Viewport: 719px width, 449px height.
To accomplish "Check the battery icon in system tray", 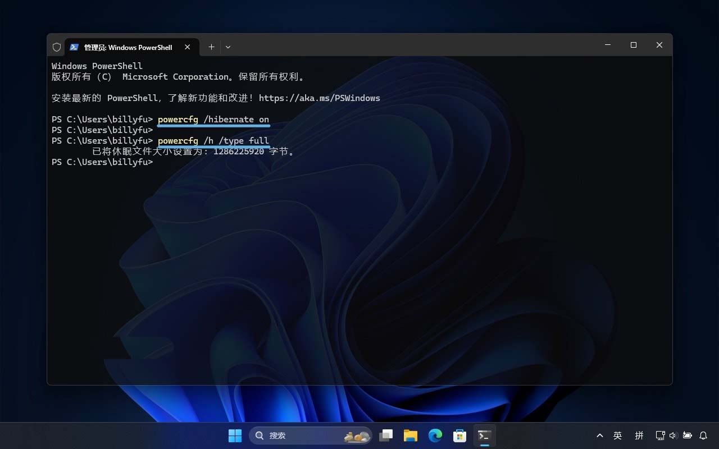I will (x=688, y=435).
